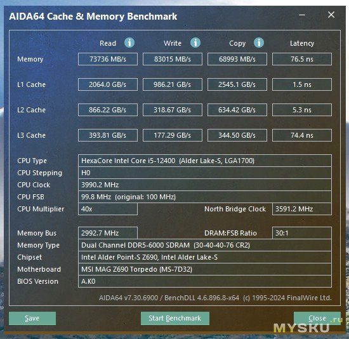Viewport: 349px width, 339px height.
Task: Select the North Bridge Clock 3591.2 MHz field
Action: (x=302, y=209)
